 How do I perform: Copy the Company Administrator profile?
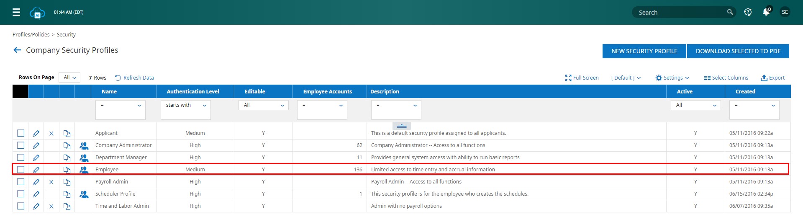tap(67, 145)
